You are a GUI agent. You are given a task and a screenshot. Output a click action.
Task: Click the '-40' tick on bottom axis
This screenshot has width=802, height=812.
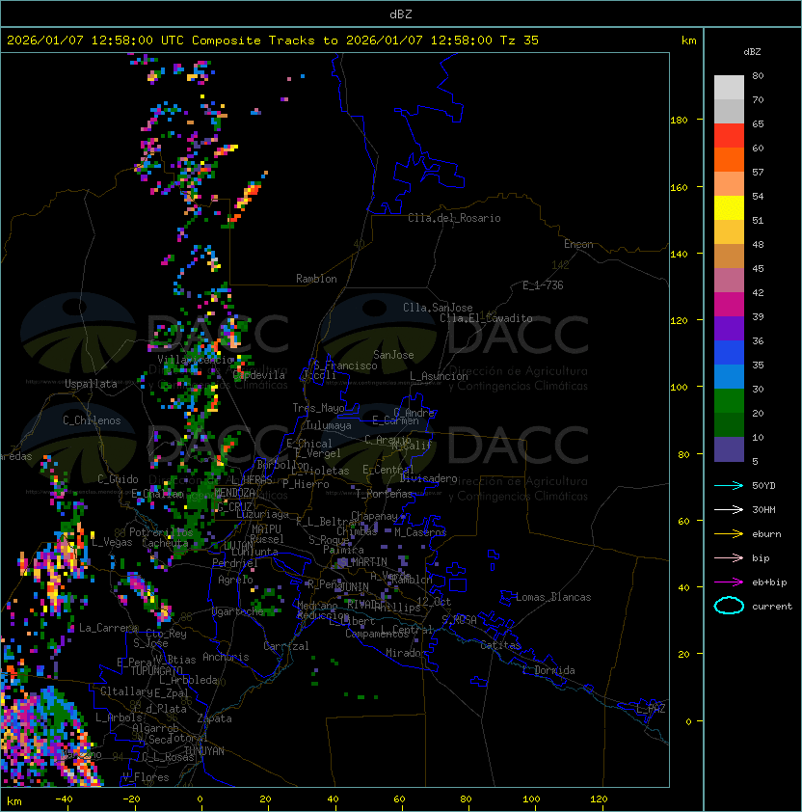point(64,798)
